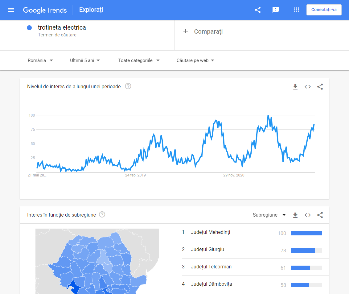349x294 pixels.
Task: Share this Trends exploration from the header
Action: coord(258,10)
